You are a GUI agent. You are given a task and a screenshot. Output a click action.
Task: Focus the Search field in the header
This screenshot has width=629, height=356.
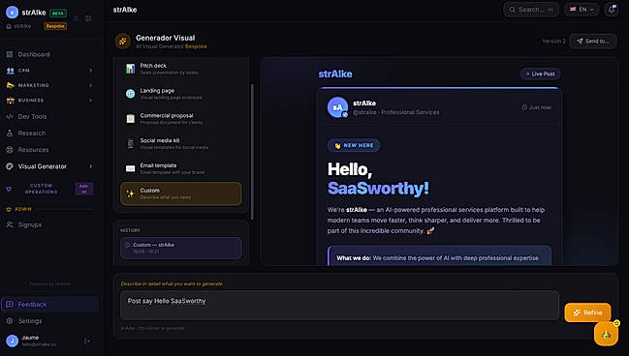pos(531,10)
